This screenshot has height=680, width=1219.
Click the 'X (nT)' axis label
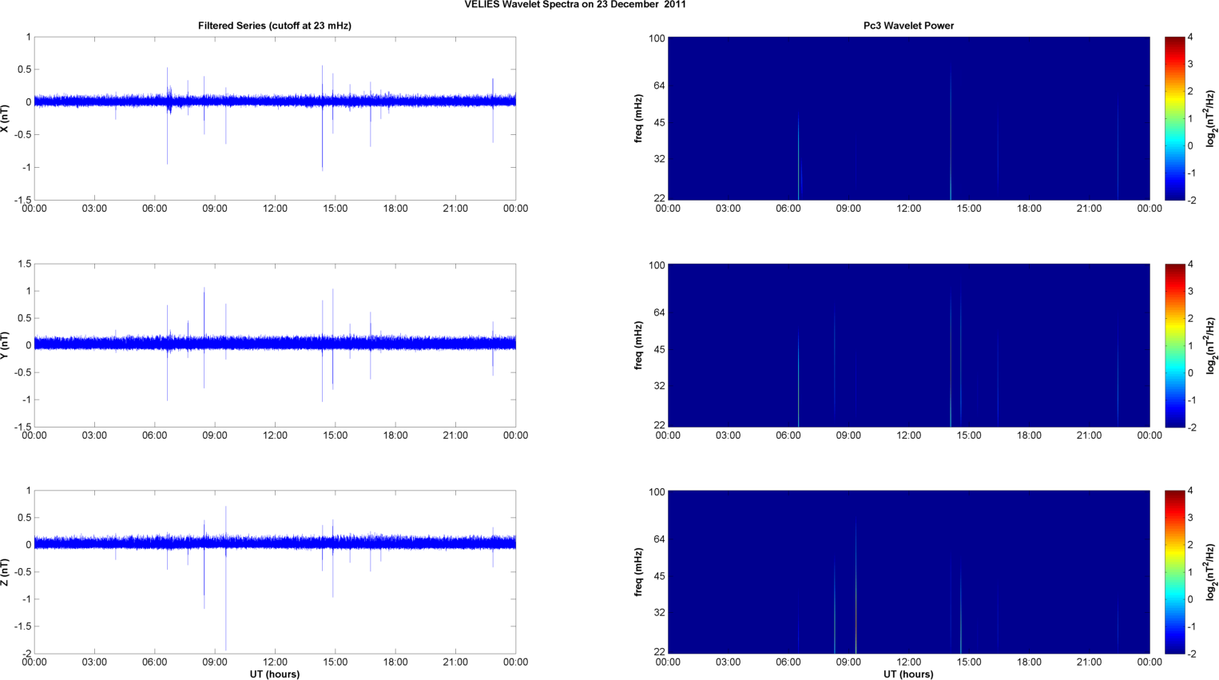[x=6, y=118]
